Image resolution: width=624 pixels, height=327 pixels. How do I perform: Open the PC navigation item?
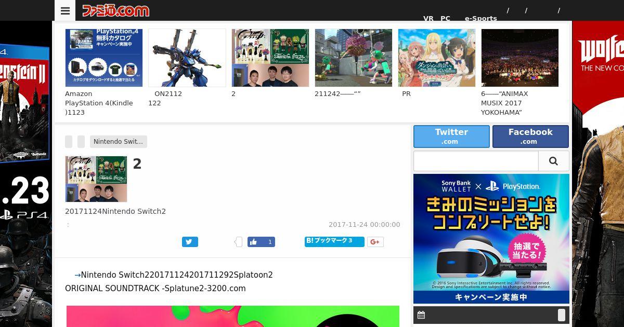tap(445, 18)
